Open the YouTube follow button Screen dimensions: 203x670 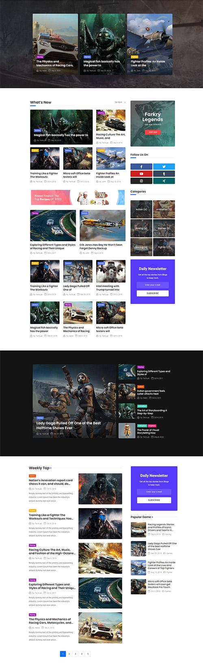141,174
